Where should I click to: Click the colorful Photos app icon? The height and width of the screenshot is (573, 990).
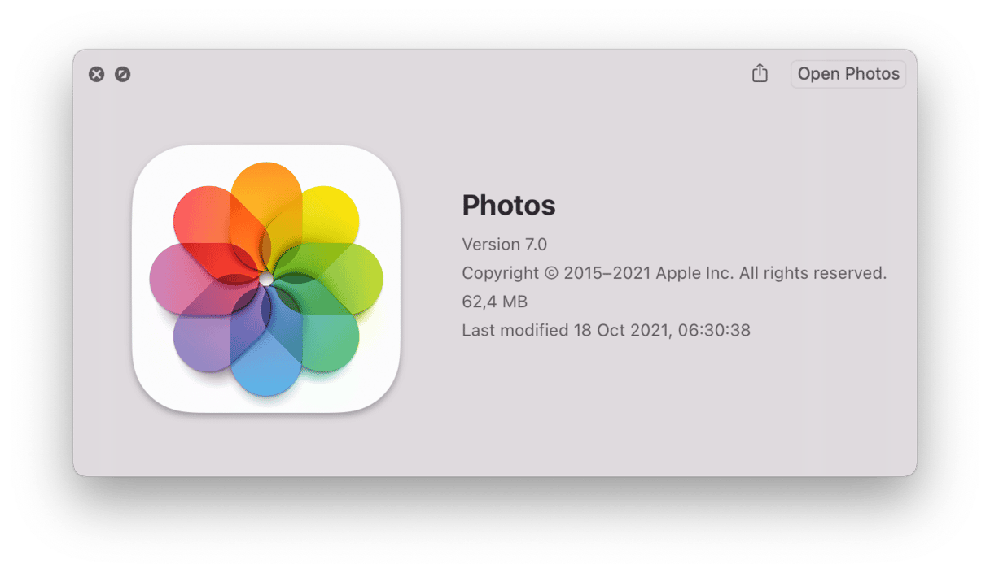click(x=266, y=279)
